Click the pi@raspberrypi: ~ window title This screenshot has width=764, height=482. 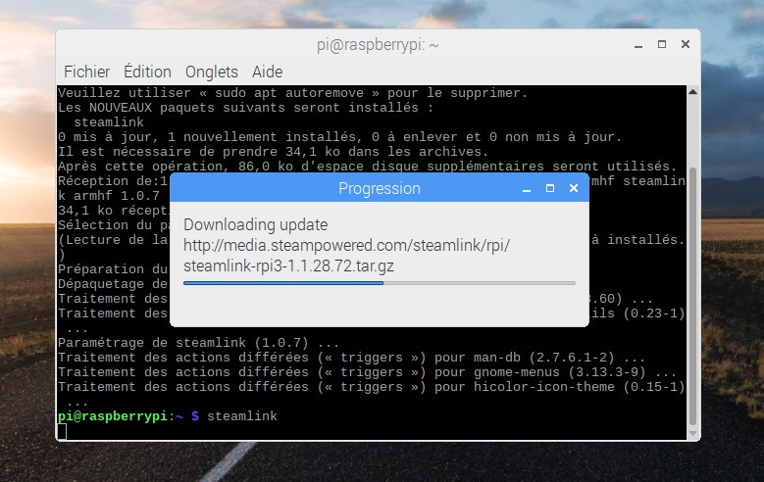378,45
